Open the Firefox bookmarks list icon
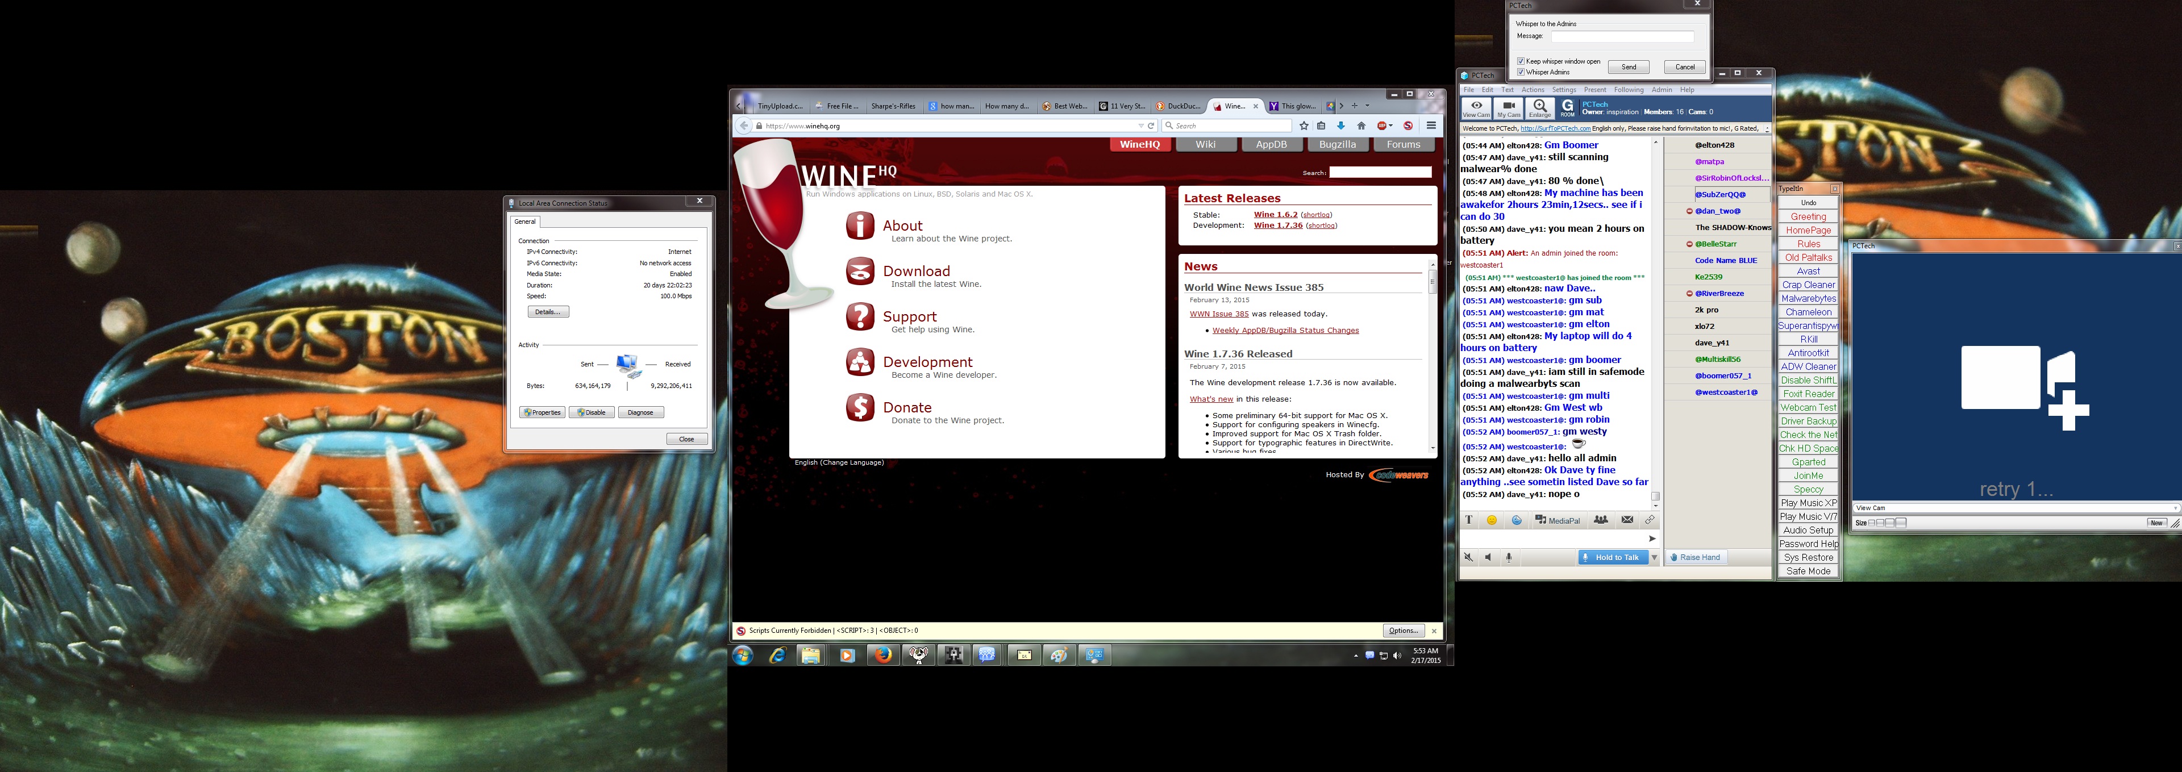The image size is (2182, 772). click(1321, 126)
